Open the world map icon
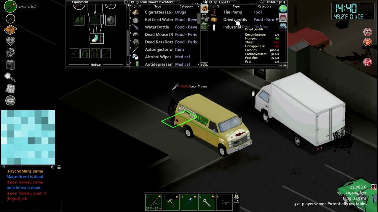Viewport: 378px width, 212px height. pos(10,88)
